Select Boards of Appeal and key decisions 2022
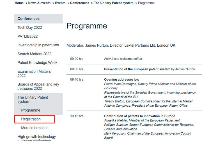 tap(38, 86)
